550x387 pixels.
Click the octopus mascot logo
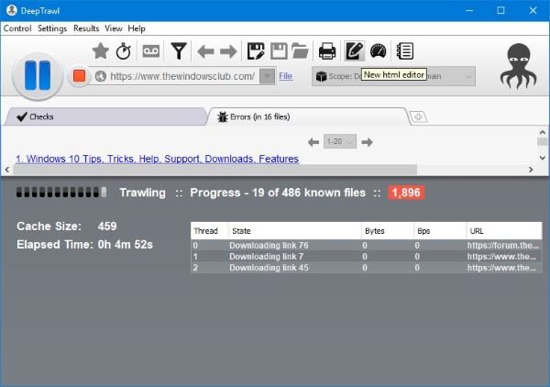pos(519,66)
